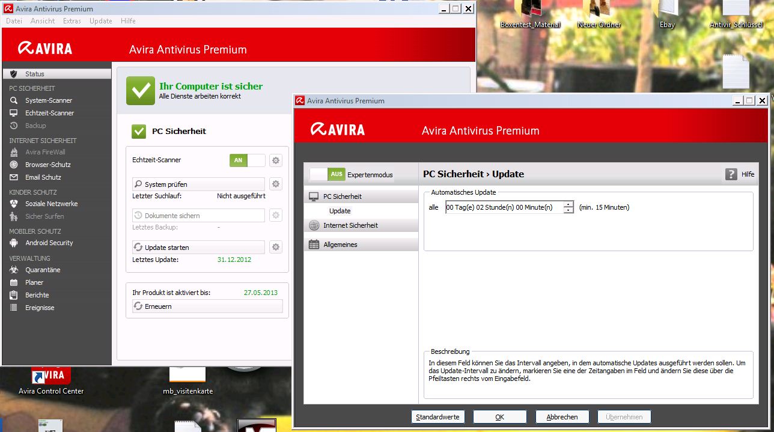Click Abbrechen in settings dialog
774x432 pixels.
click(562, 416)
